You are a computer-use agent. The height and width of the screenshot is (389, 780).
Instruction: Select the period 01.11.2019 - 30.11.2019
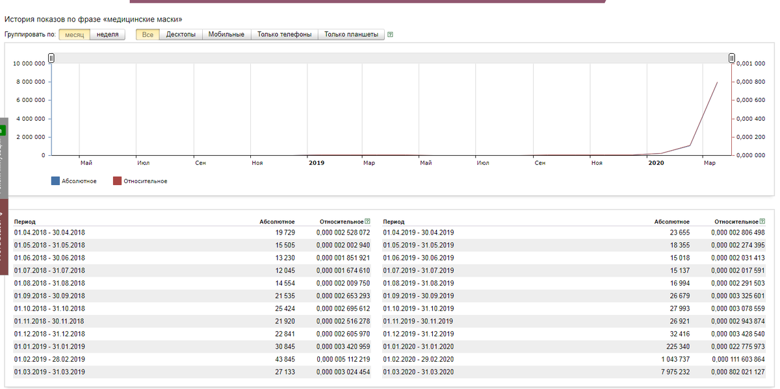(x=419, y=321)
